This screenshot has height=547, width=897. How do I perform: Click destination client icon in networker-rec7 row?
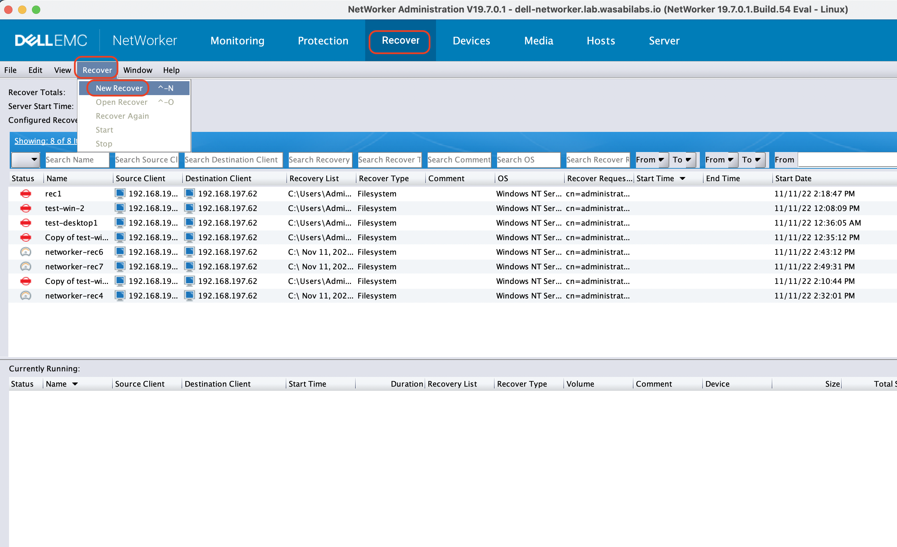pos(189,267)
